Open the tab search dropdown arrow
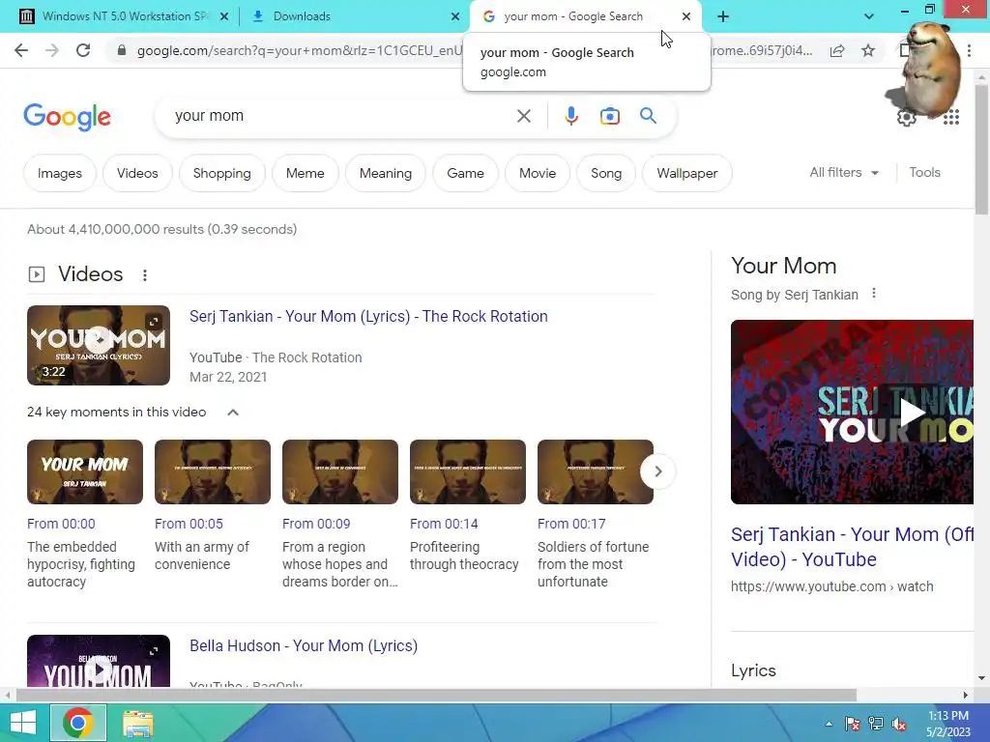The width and height of the screenshot is (990, 742). [x=869, y=16]
